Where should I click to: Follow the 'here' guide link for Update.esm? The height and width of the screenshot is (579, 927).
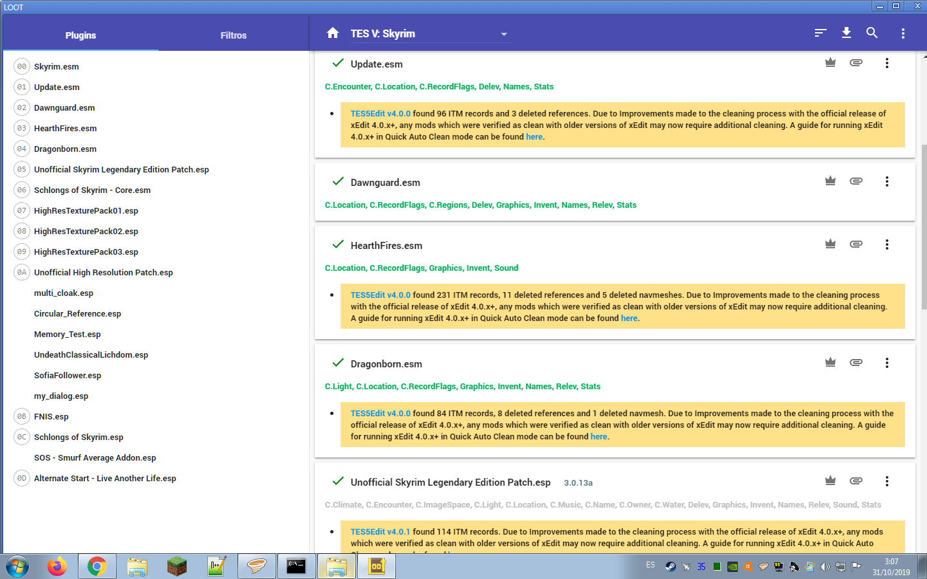click(x=534, y=137)
